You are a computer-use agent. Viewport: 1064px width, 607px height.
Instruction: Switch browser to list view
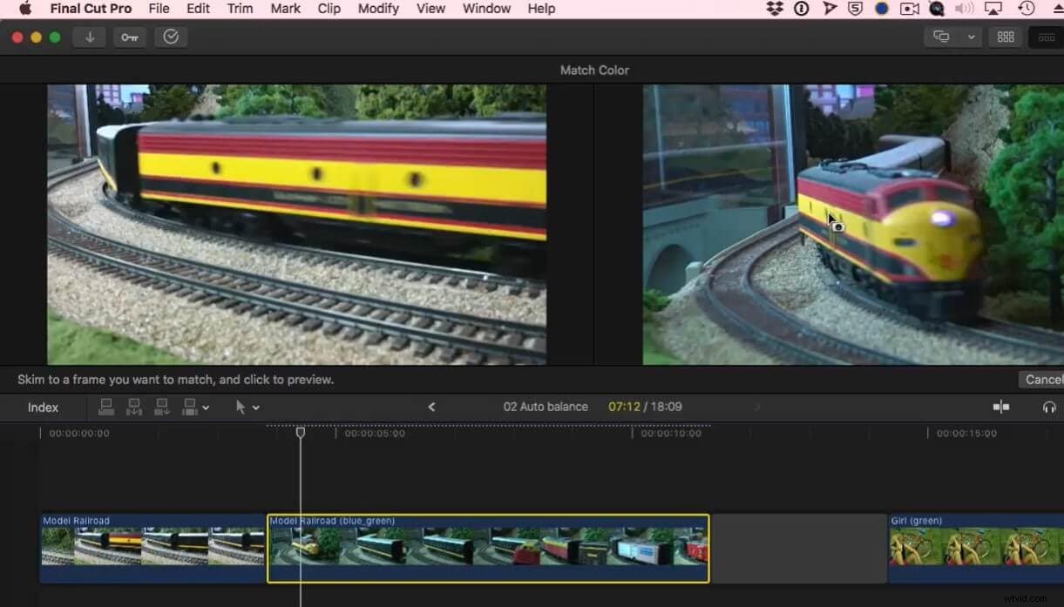(1047, 37)
